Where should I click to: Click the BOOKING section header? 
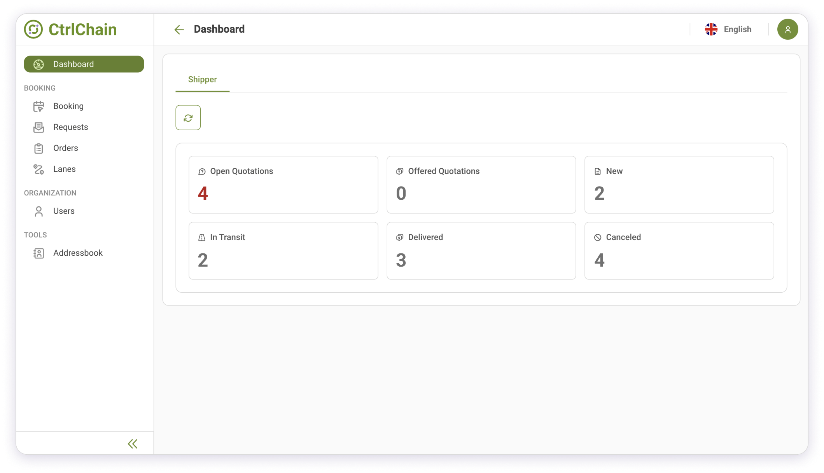click(x=40, y=88)
